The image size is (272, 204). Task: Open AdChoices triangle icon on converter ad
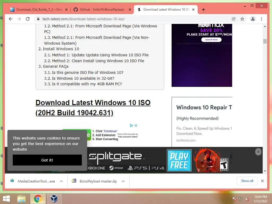click(131, 125)
